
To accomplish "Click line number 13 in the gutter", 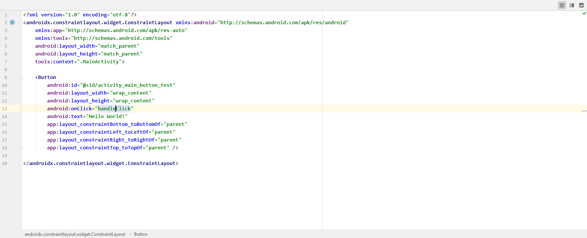I will 4,109.
